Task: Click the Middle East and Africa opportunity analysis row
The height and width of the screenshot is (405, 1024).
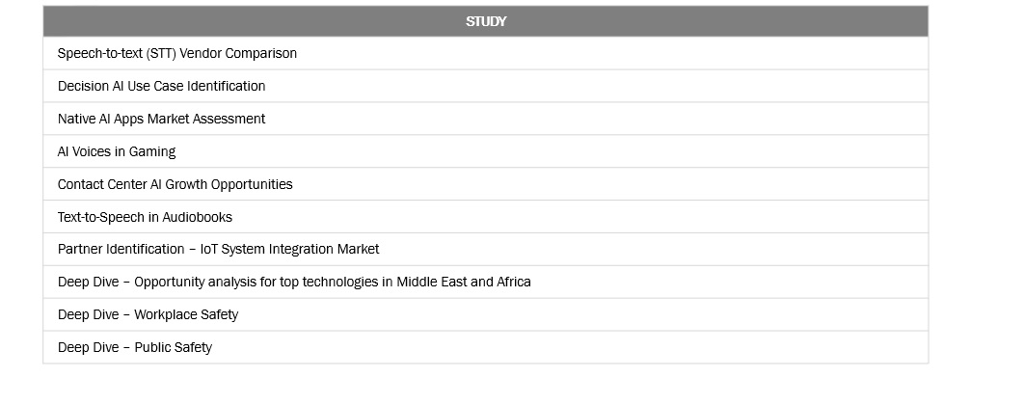Action: 294,282
